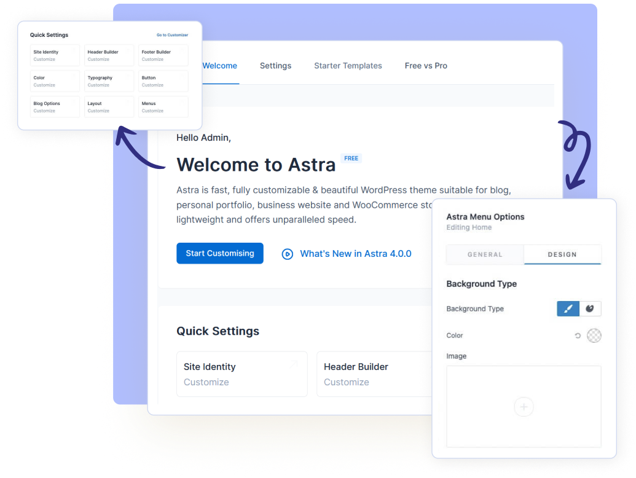The height and width of the screenshot is (478, 636).
Task: Open the large Site Identity card
Action: point(241,374)
